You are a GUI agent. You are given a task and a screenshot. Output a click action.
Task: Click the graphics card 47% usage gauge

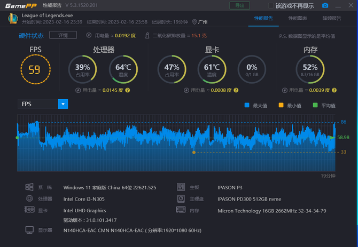point(172,69)
